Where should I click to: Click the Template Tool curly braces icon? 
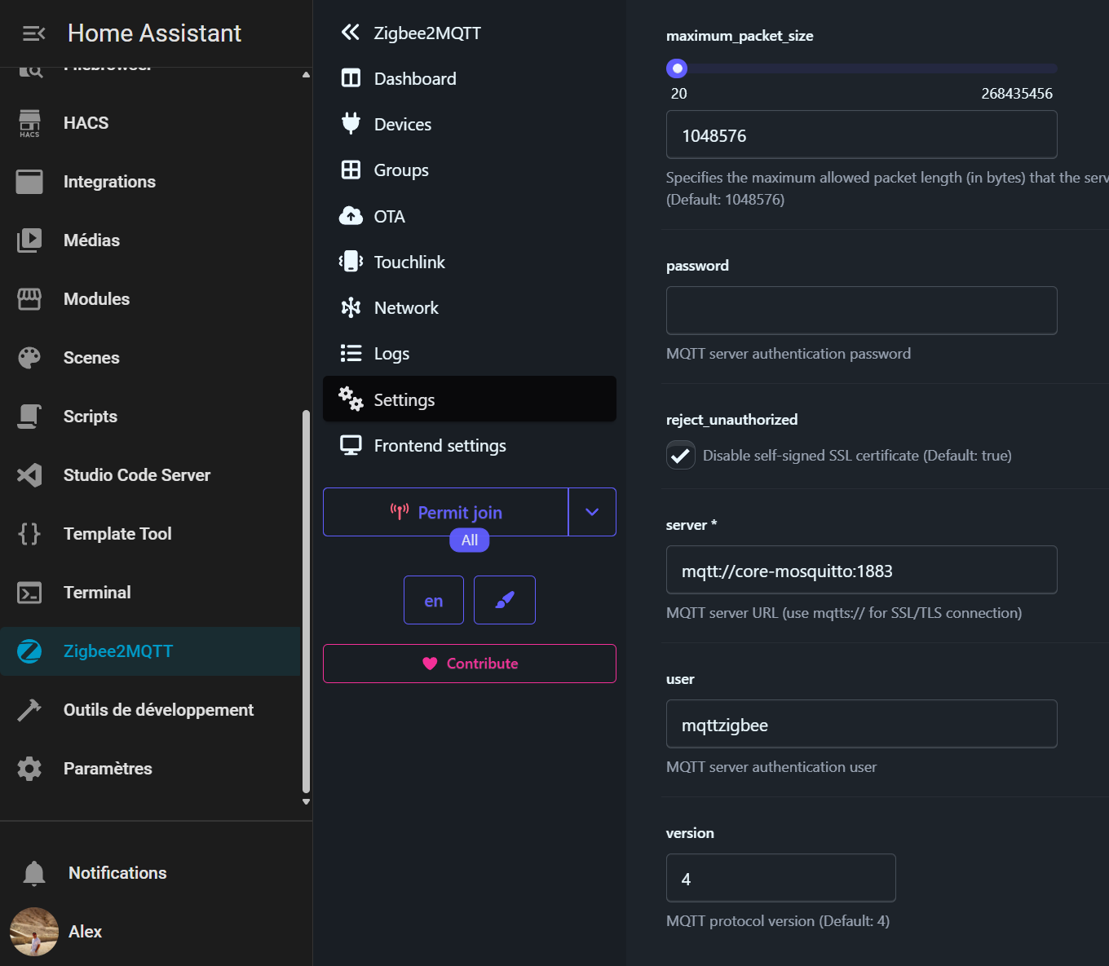(x=29, y=534)
